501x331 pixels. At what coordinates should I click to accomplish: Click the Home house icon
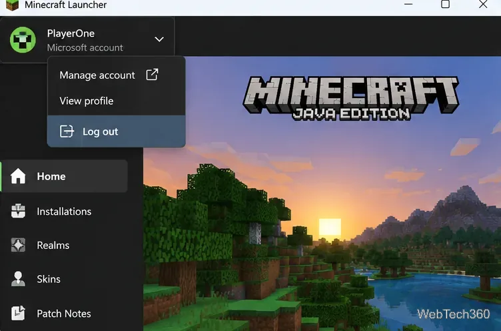[x=18, y=176]
